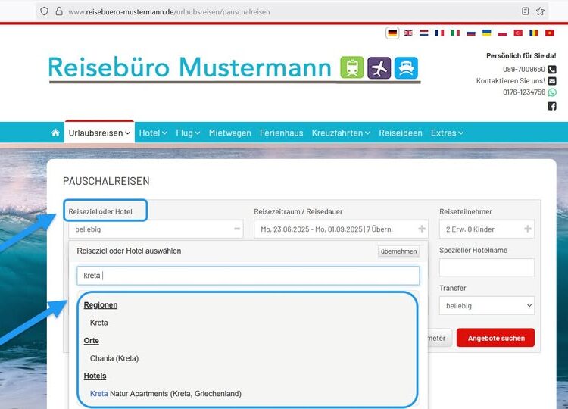Expand the Flug navigation dropdown
The image size is (568, 409).
[x=188, y=133]
